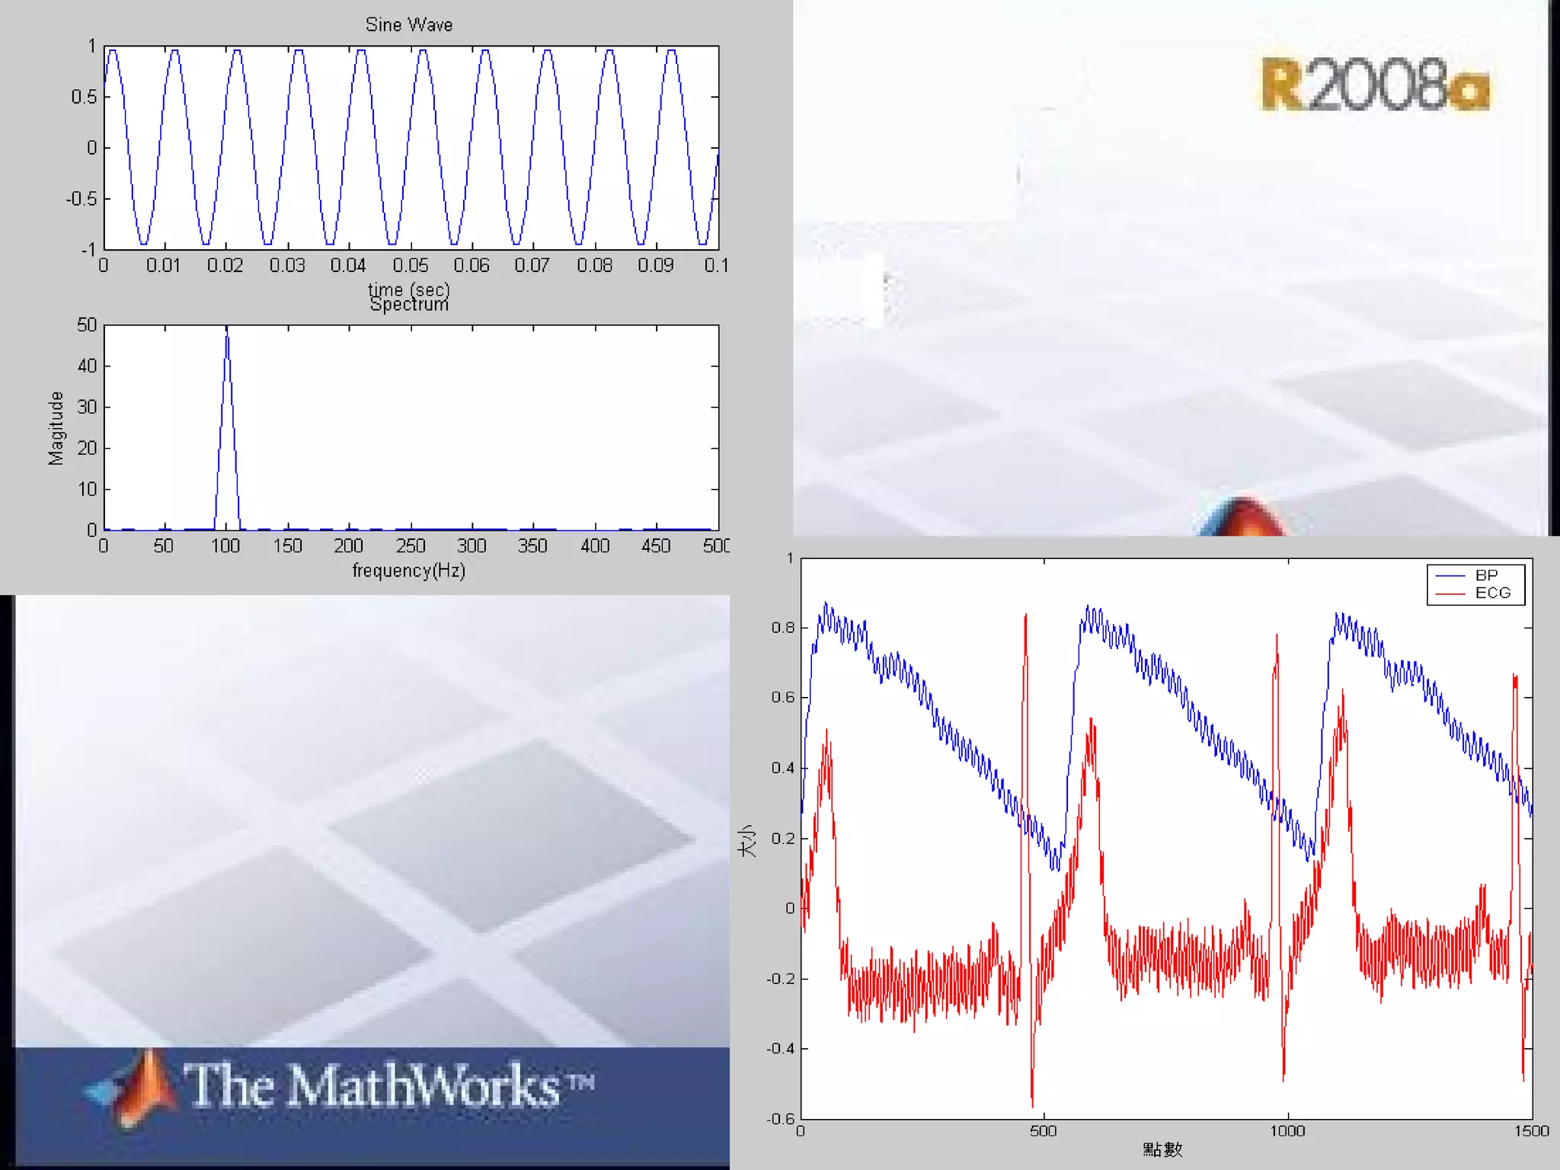Click the 0.05 tick on sine time axis
Screen dimensions: 1560x1170
coord(411,266)
